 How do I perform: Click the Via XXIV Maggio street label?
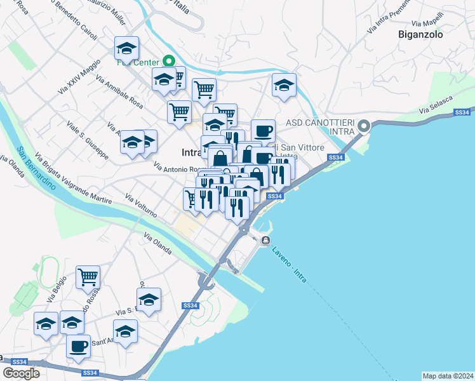point(79,77)
